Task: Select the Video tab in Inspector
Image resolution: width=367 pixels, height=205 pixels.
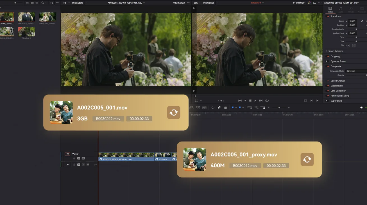Action: (330, 10)
